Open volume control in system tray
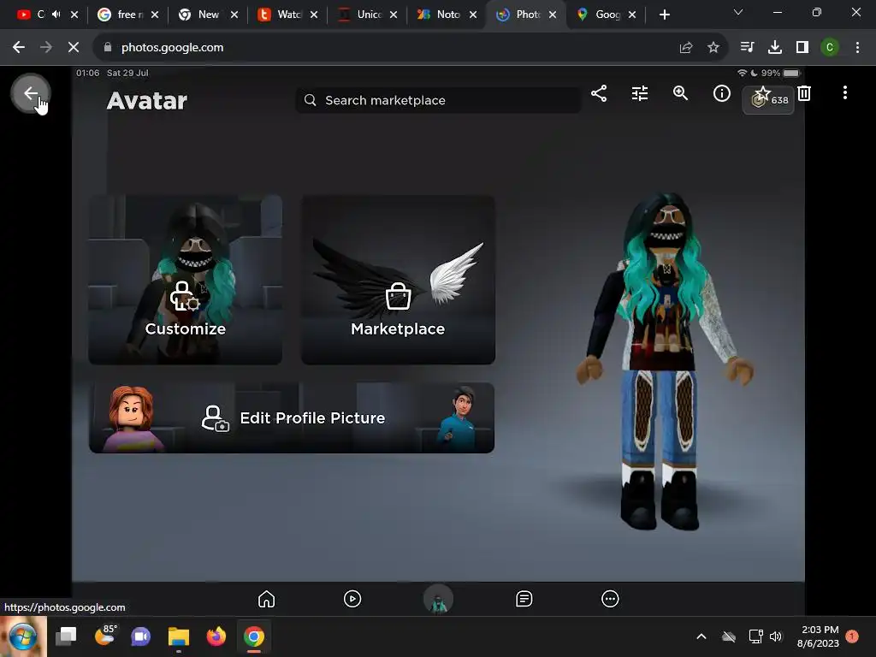The height and width of the screenshot is (657, 876). [776, 636]
